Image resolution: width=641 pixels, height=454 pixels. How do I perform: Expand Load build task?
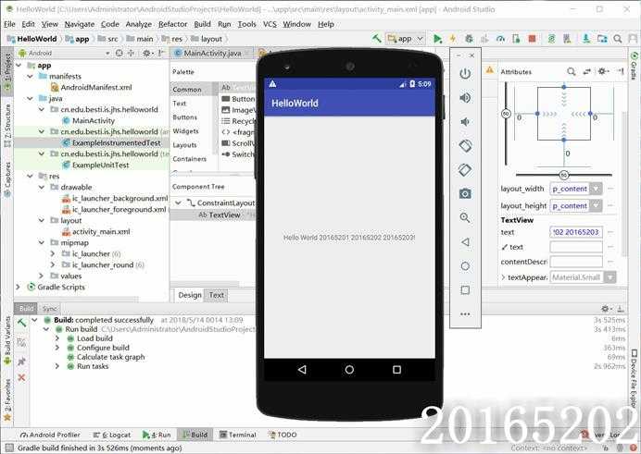pos(57,338)
